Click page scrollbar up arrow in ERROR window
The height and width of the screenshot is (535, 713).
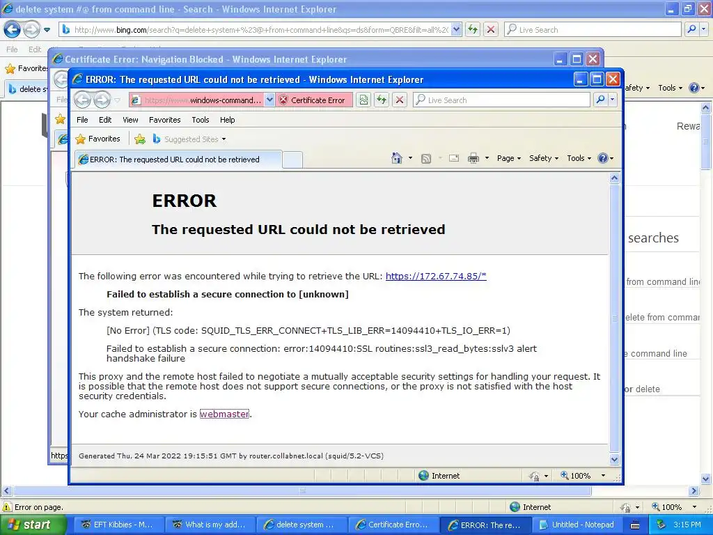[614, 178]
